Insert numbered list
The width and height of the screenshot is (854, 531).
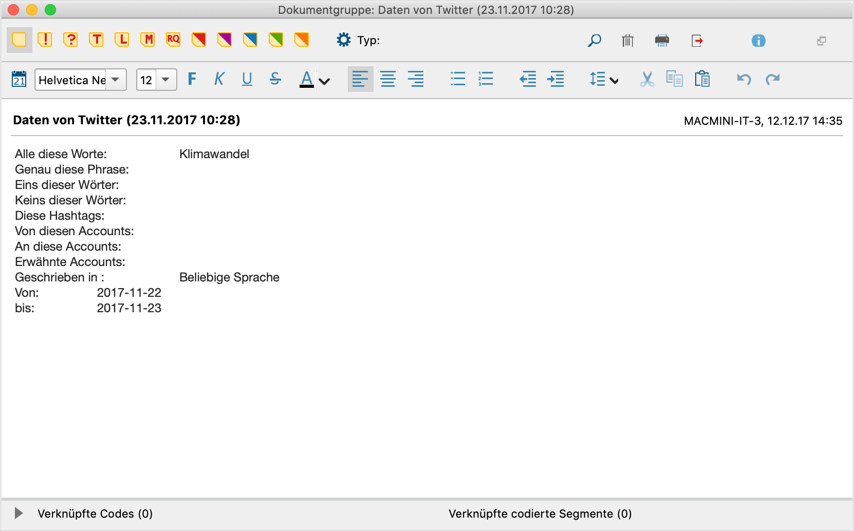[486, 79]
